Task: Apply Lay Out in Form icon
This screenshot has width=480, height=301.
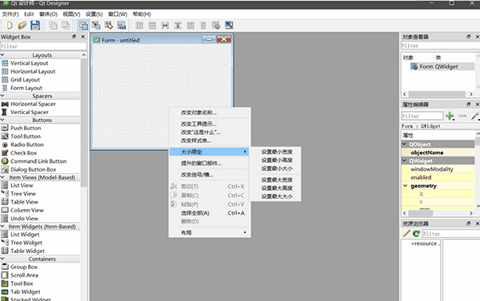Action: click(x=203, y=26)
